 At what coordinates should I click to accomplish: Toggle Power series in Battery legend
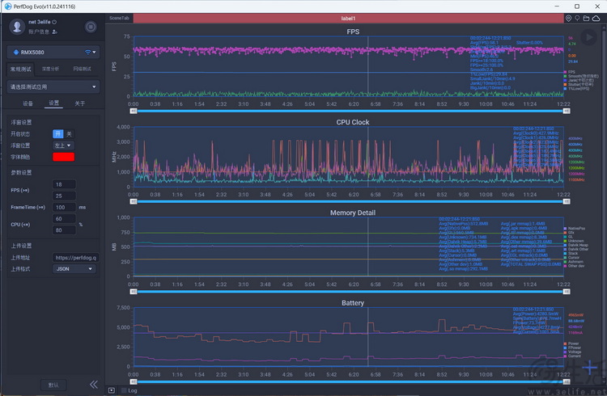[x=571, y=343]
